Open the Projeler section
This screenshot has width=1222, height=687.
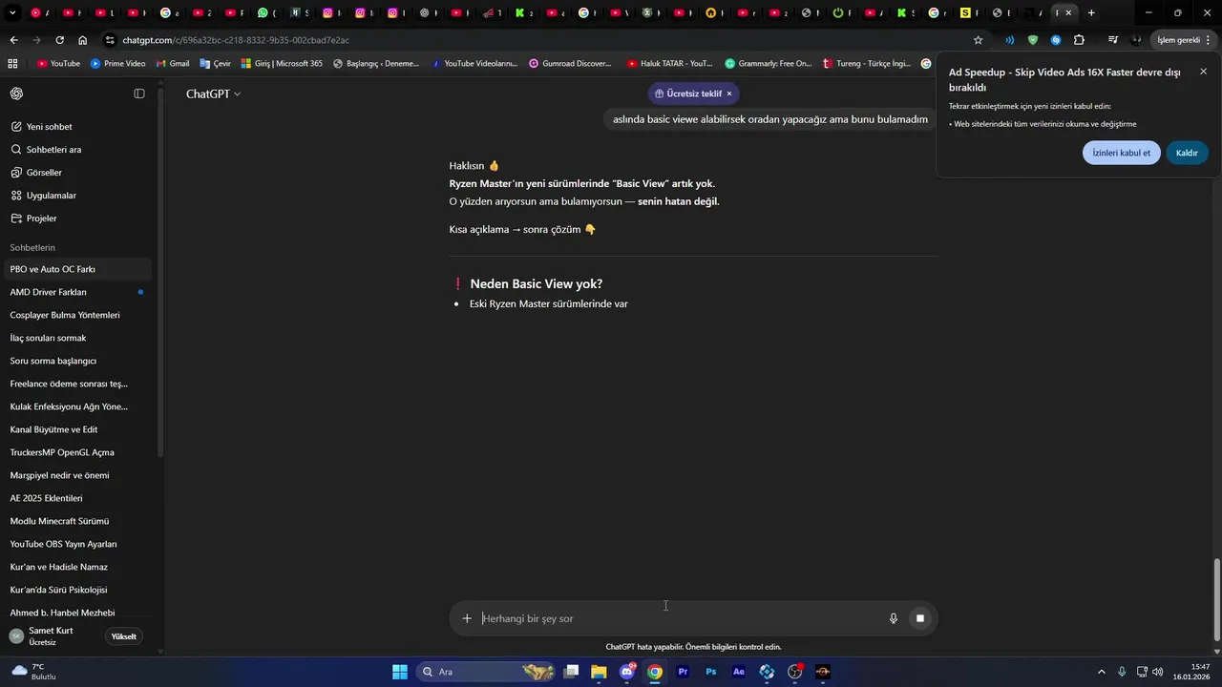click(78, 219)
